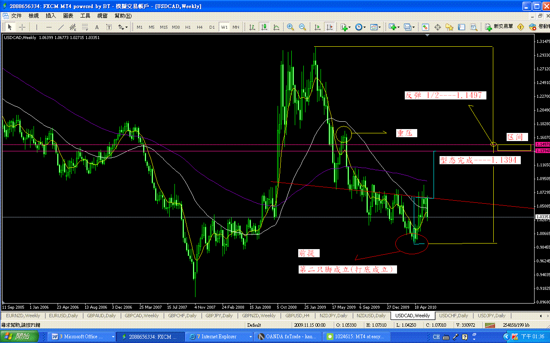Toggle the Terminal panel icon
The width and height of the screenshot is (550, 343).
pos(461,27)
